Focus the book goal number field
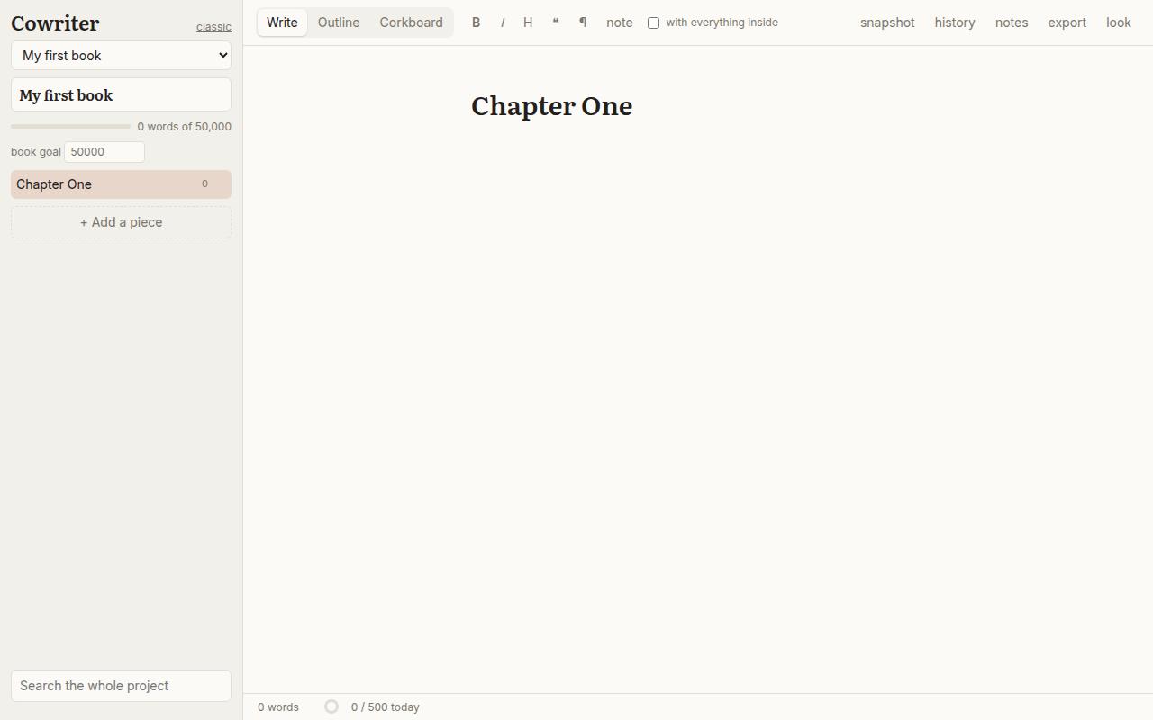This screenshot has height=720, width=1153. click(104, 152)
